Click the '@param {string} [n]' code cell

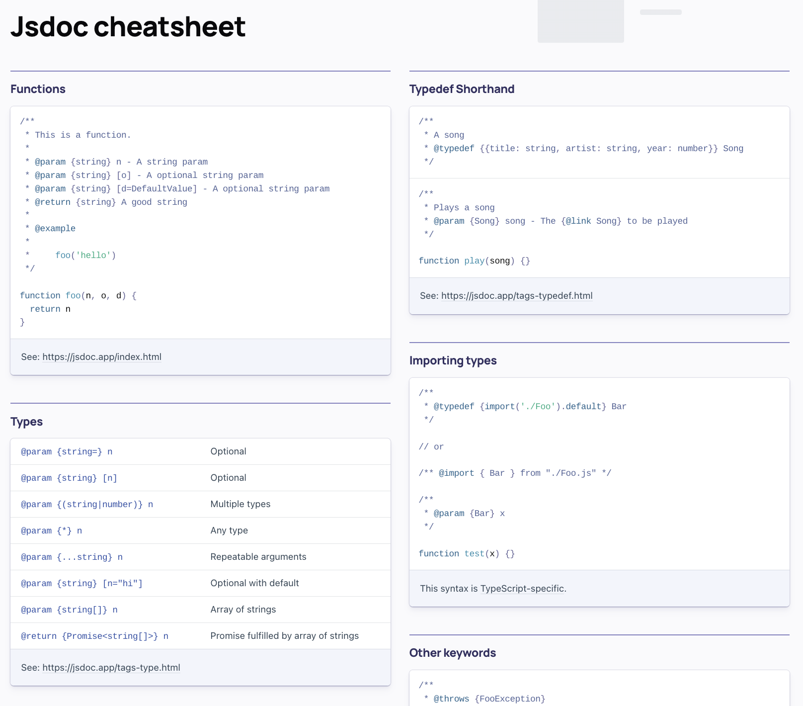tap(69, 478)
